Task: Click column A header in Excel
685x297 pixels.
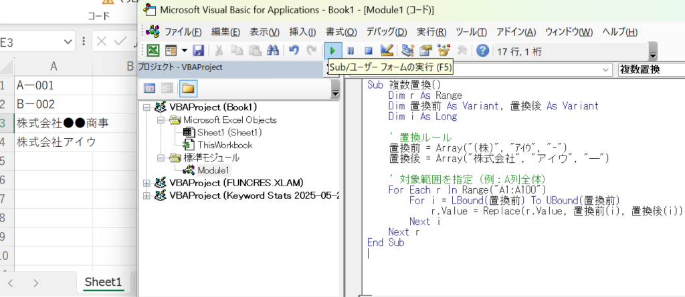Action: pyautogui.click(x=54, y=66)
